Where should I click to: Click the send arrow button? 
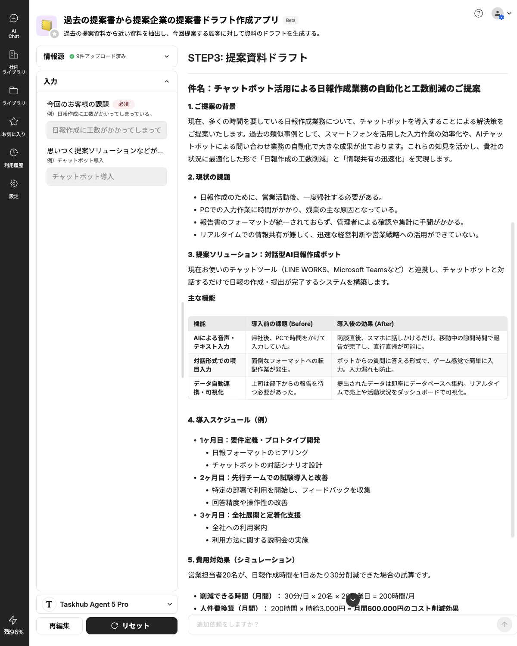click(x=504, y=624)
